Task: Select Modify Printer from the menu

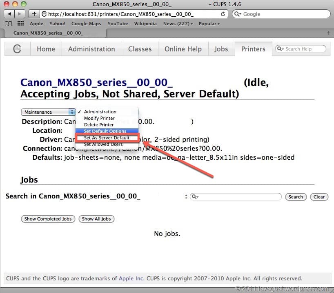Action: 99,118
